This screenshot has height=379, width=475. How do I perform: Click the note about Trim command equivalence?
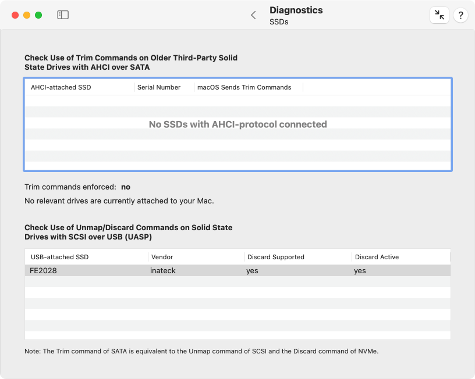pos(201,351)
